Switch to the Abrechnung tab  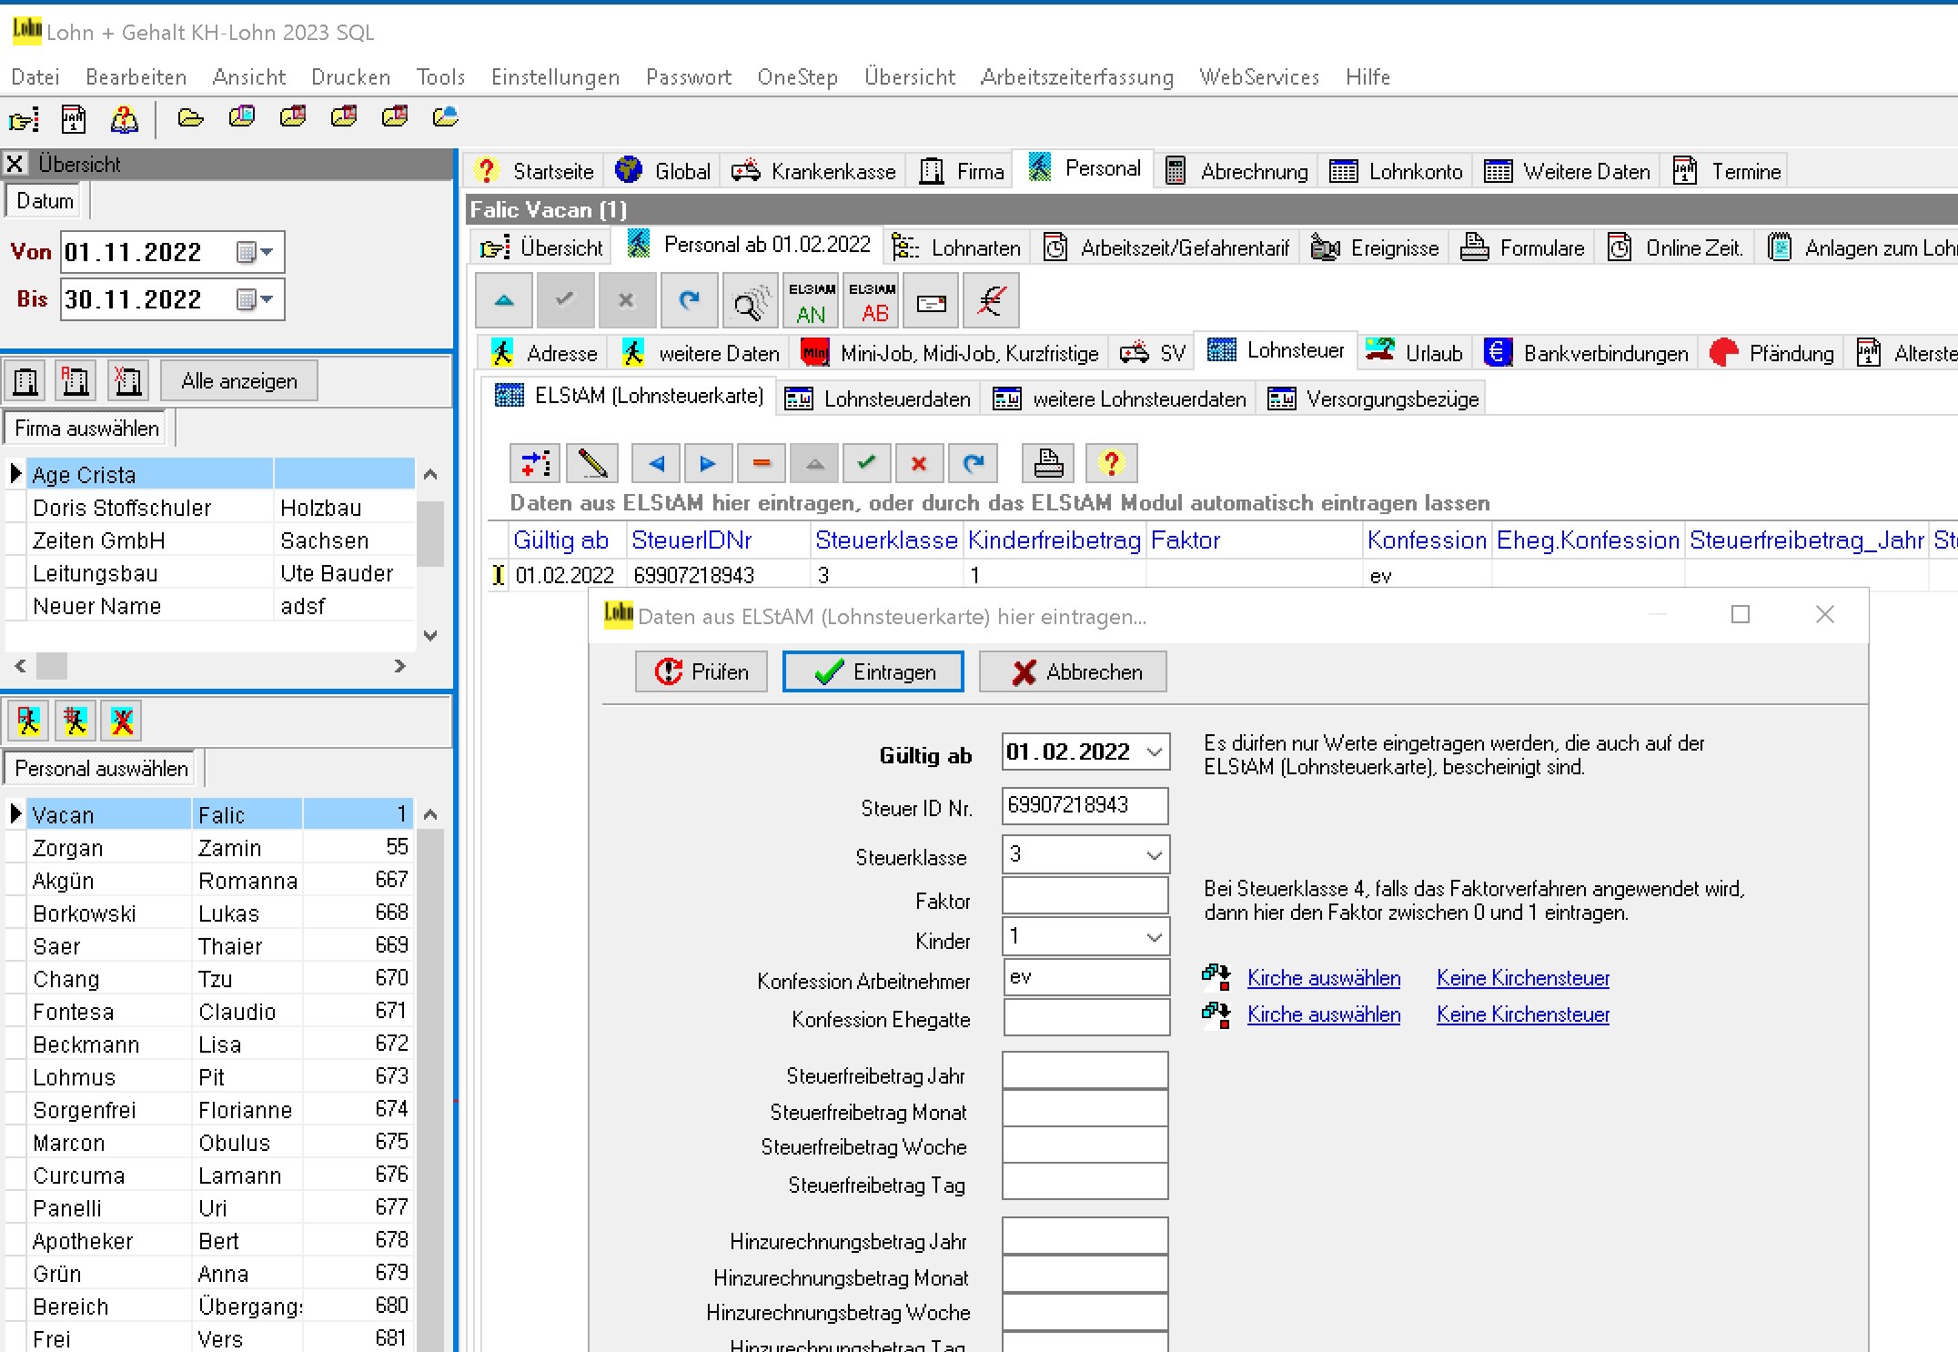click(x=1236, y=171)
